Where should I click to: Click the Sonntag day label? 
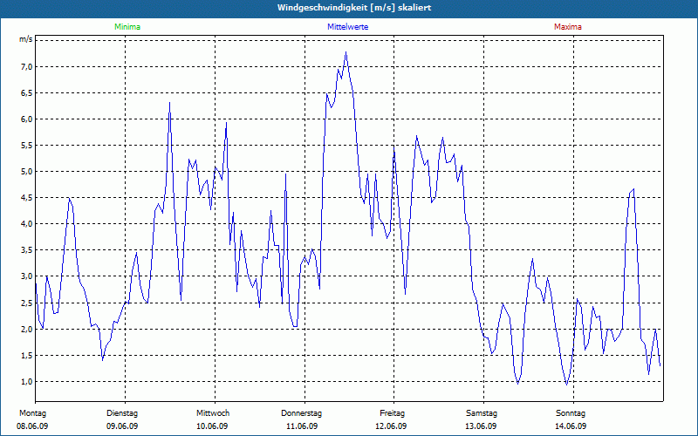click(x=571, y=413)
